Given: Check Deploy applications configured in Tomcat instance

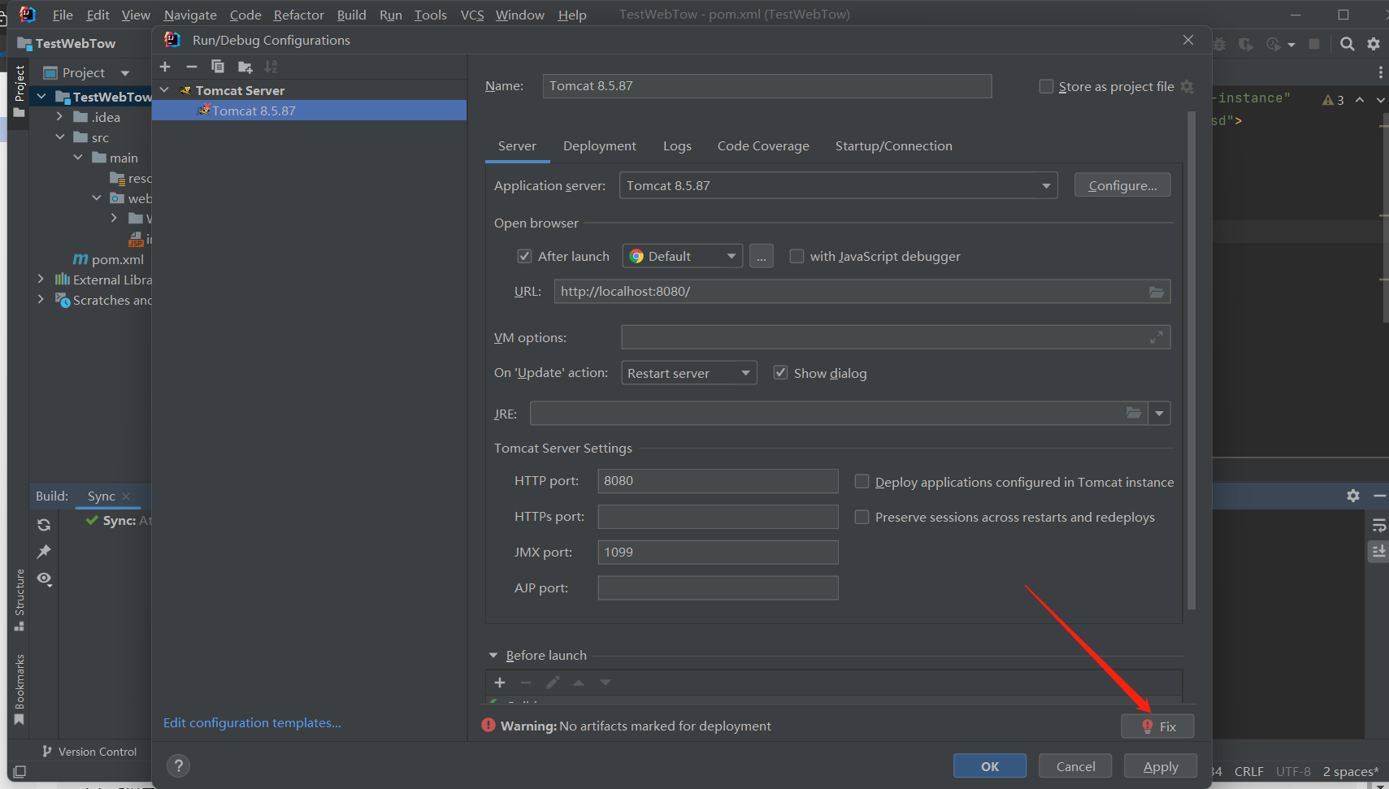Looking at the screenshot, I should tap(862, 482).
